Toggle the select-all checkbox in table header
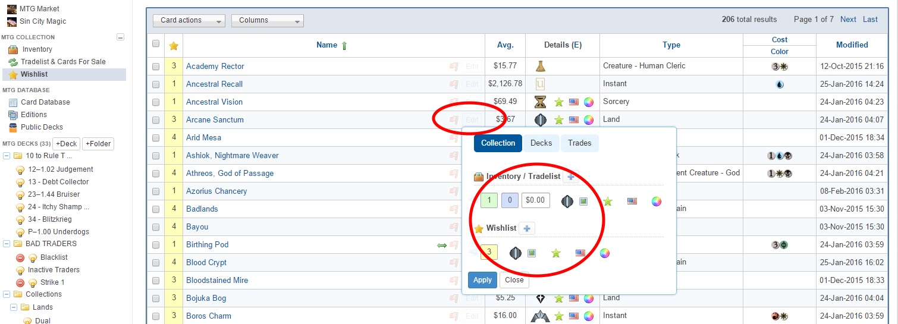The width and height of the screenshot is (898, 324). coord(156,43)
